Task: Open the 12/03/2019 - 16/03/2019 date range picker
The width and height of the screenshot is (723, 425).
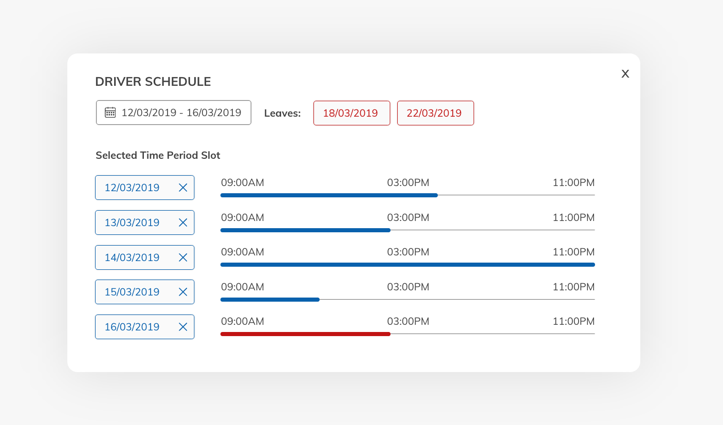Action: coord(181,113)
